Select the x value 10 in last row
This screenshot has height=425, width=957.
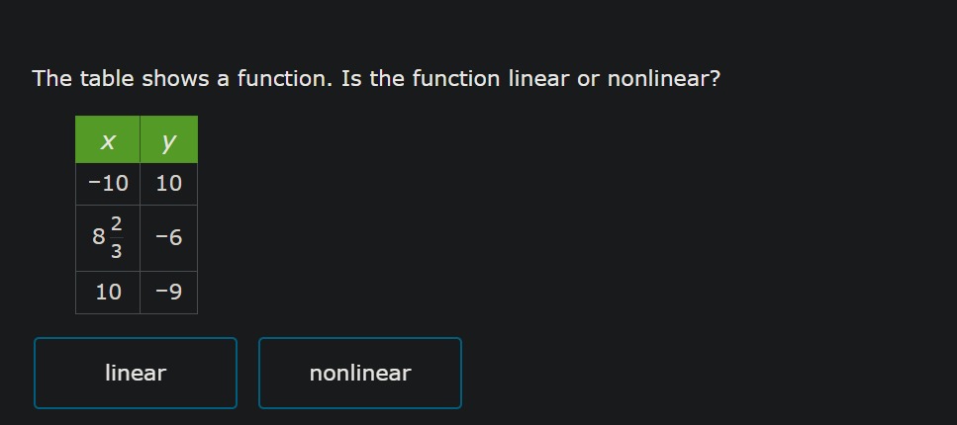tap(108, 293)
